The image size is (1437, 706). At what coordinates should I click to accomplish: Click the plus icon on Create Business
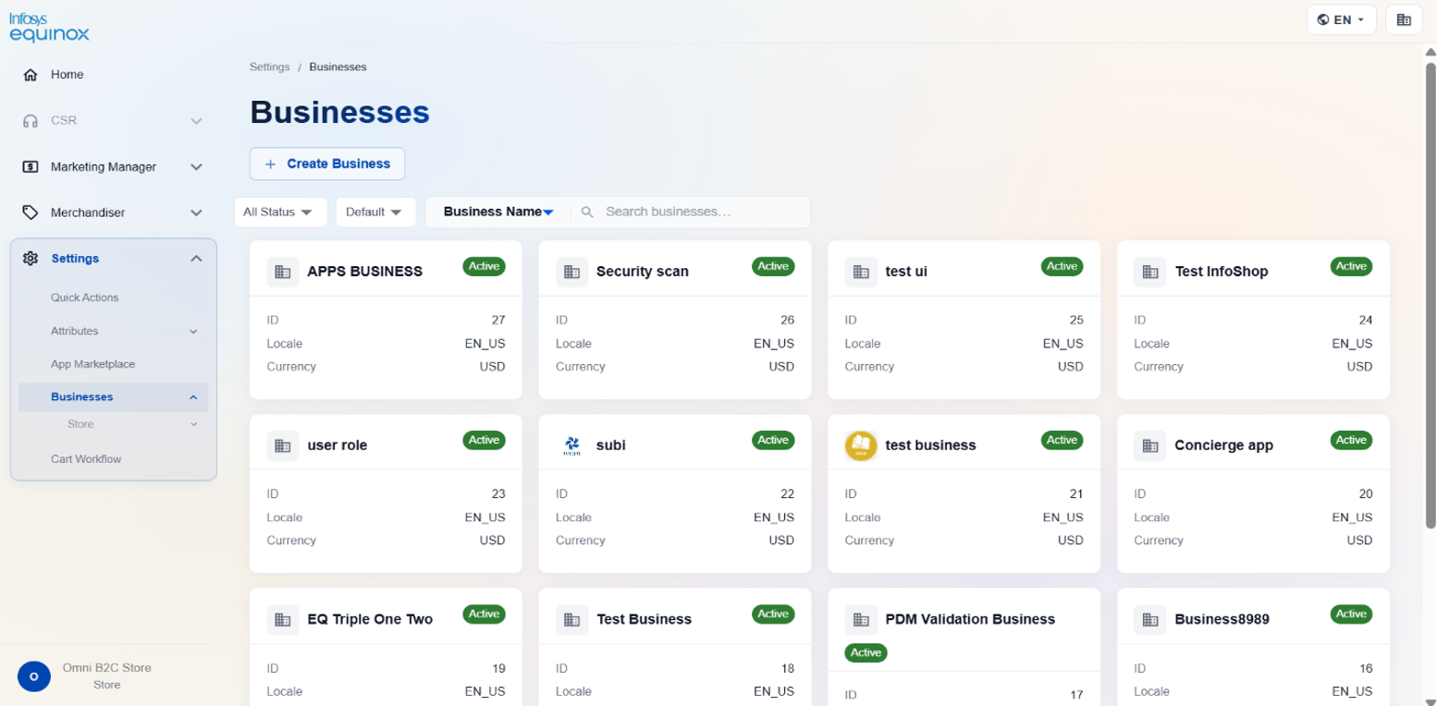(271, 164)
